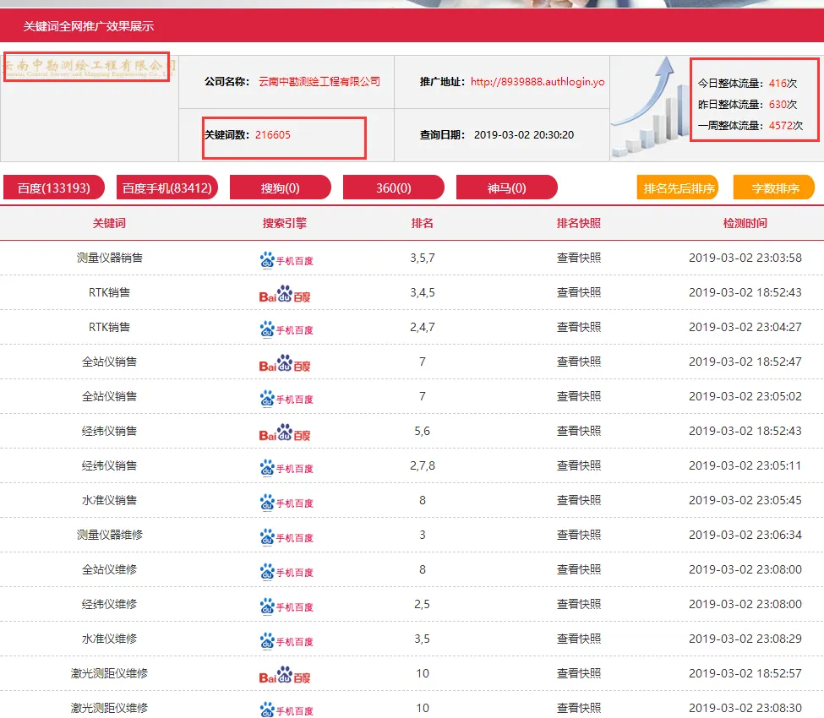
Task: Sort by 排名先后排序 button
Action: 679,188
